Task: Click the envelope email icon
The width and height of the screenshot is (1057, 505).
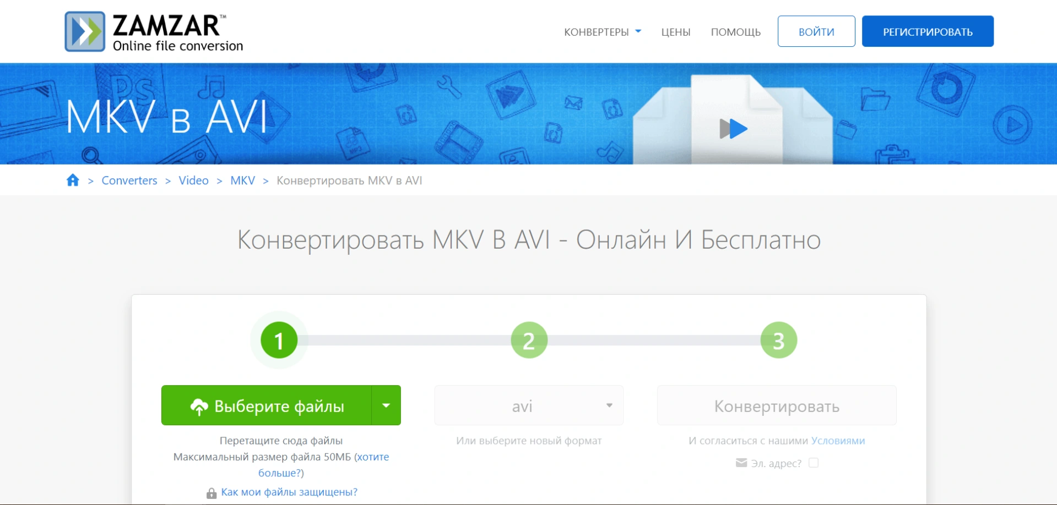Action: point(741,463)
